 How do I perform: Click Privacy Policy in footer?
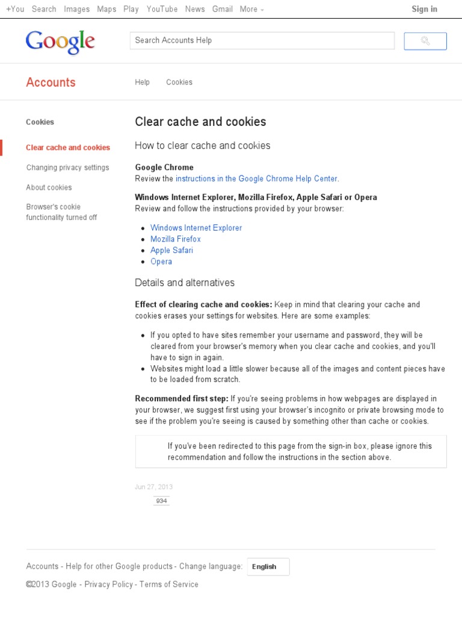108,584
